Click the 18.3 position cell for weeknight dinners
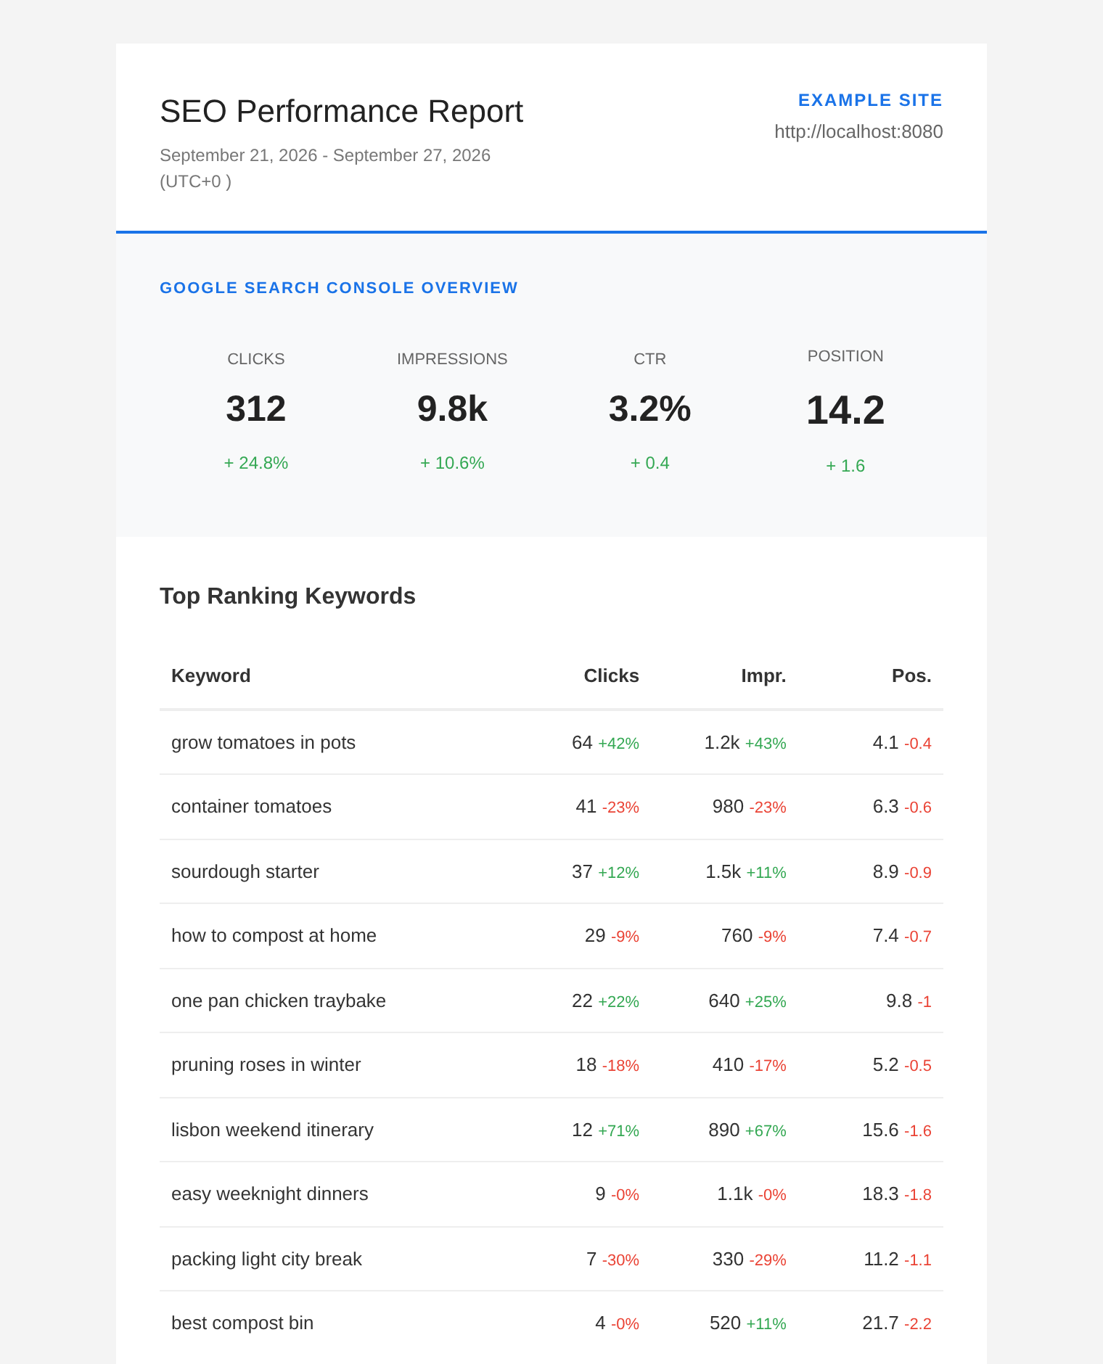Viewport: 1103px width, 1364px height. click(897, 1193)
